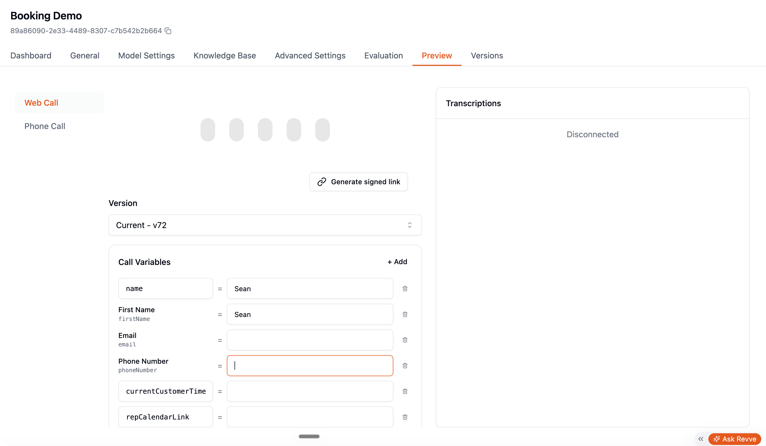Click the Booking Demo title
Image resolution: width=766 pixels, height=446 pixels.
(46, 15)
